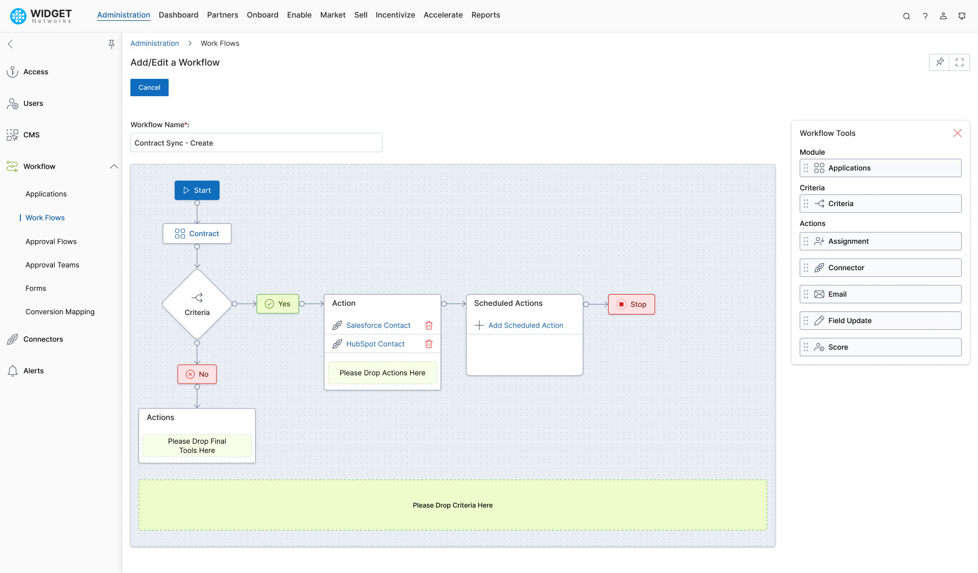
Task: Pin the workflow page using pin button
Action: tap(940, 62)
